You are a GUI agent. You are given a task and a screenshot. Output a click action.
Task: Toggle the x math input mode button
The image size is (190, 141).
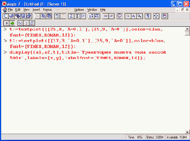[x=6, y=23]
